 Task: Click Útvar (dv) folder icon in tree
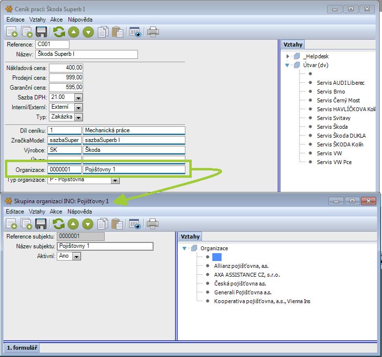[297, 65]
